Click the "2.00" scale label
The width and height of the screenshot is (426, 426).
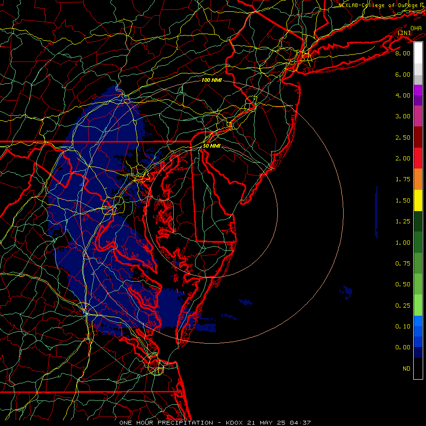coord(403,159)
